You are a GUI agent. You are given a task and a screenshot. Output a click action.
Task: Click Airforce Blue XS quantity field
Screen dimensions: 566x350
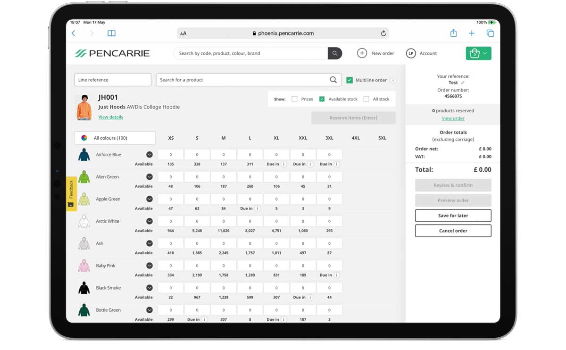point(171,155)
